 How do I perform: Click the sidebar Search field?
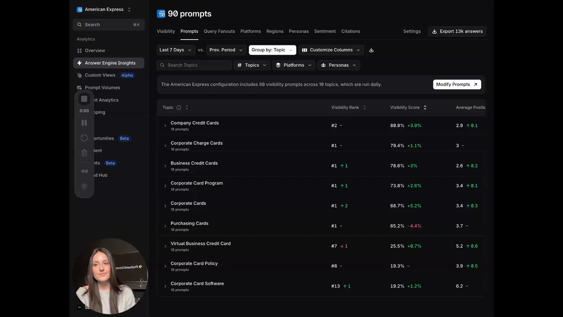pos(109,25)
